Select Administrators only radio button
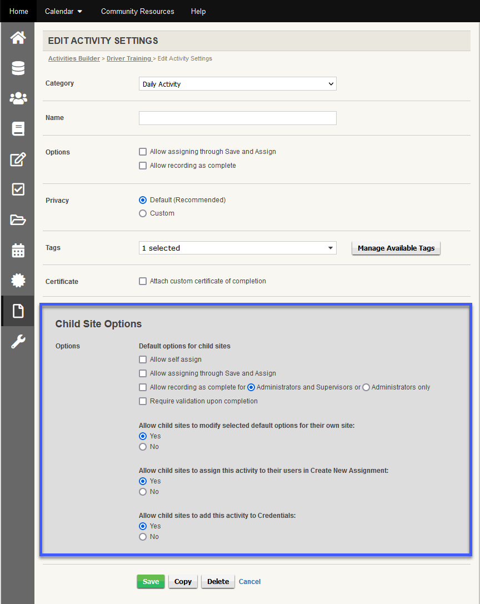This screenshot has width=480, height=604. click(365, 387)
